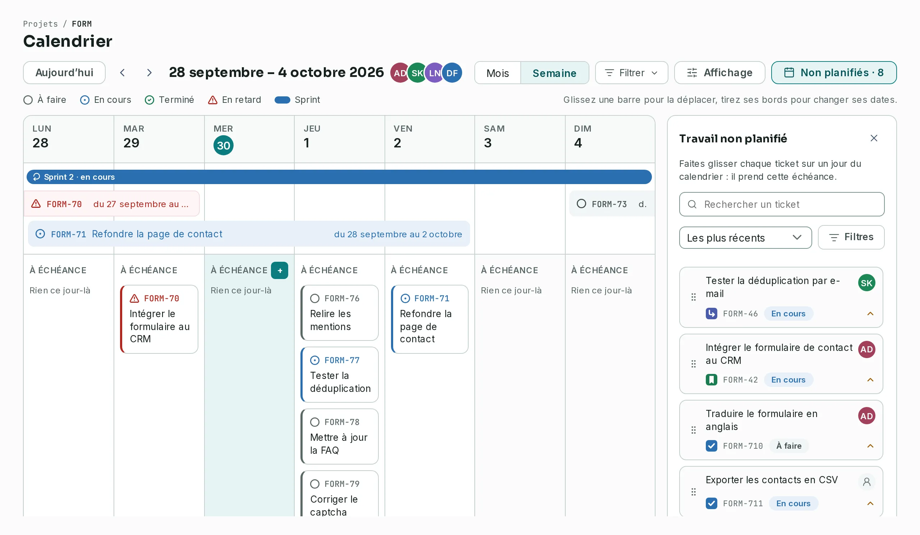
Task: Open the Filtres button in unplanned panel
Action: point(851,237)
